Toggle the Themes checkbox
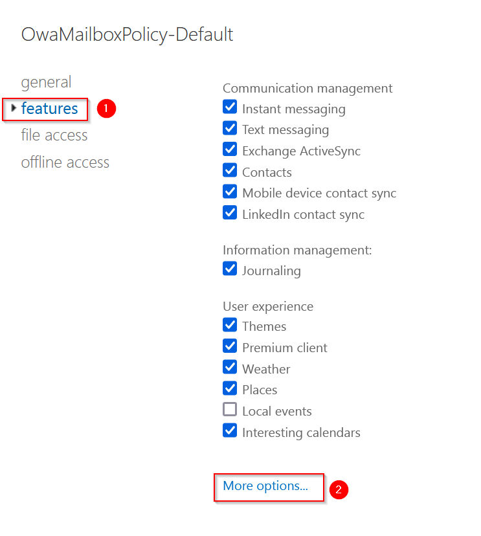 pyautogui.click(x=230, y=324)
